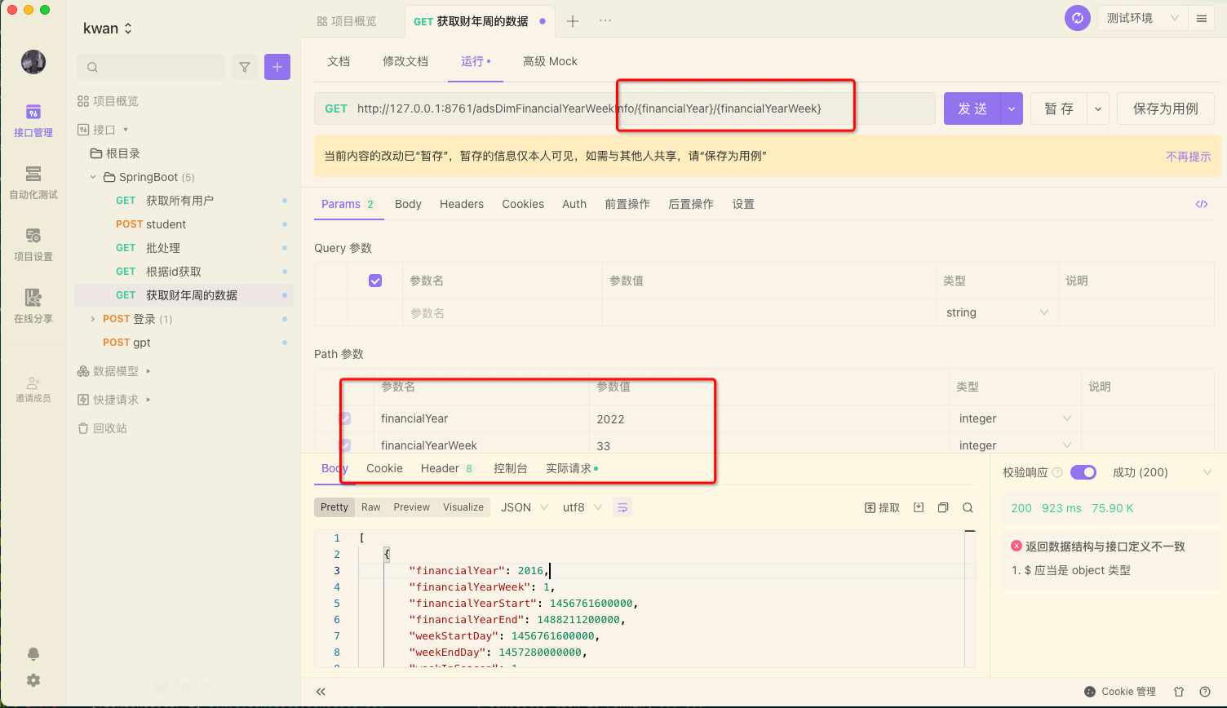Open the hamburger menu at top right

point(1202,18)
